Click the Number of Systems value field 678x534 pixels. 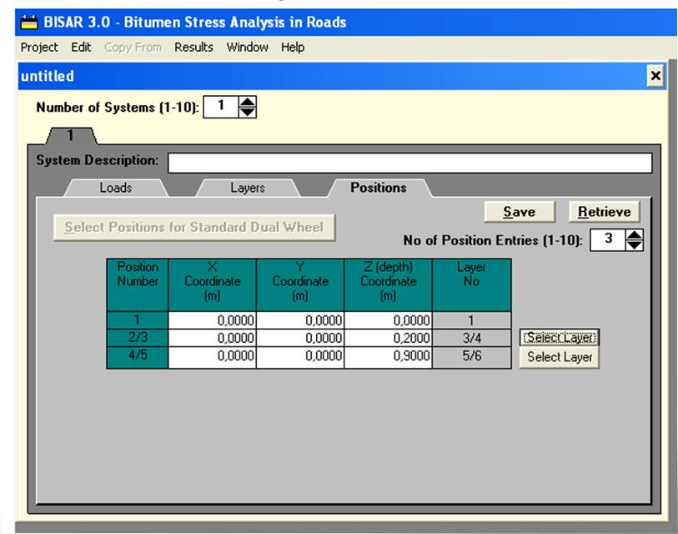[221, 107]
